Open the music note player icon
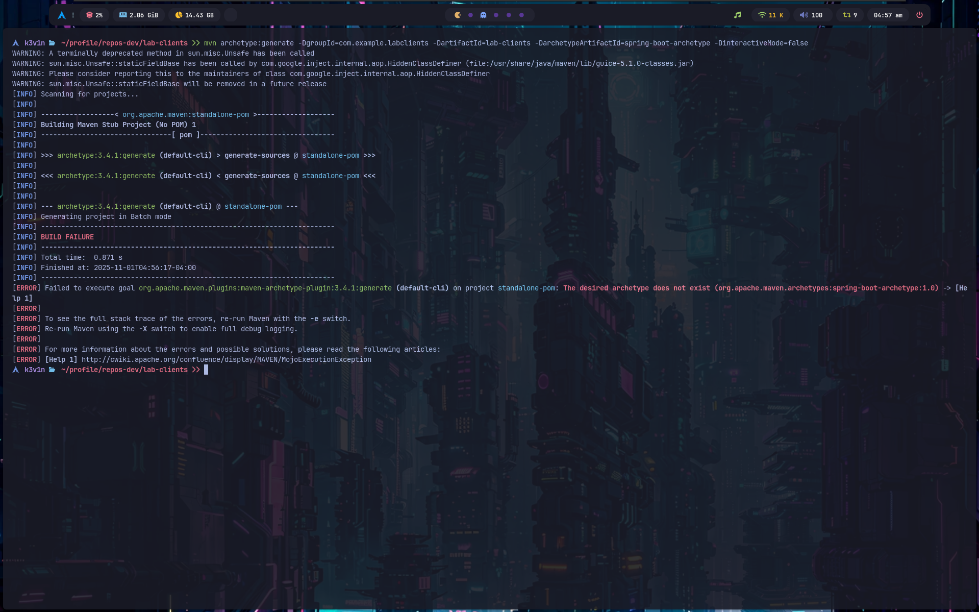The width and height of the screenshot is (979, 612). (737, 15)
